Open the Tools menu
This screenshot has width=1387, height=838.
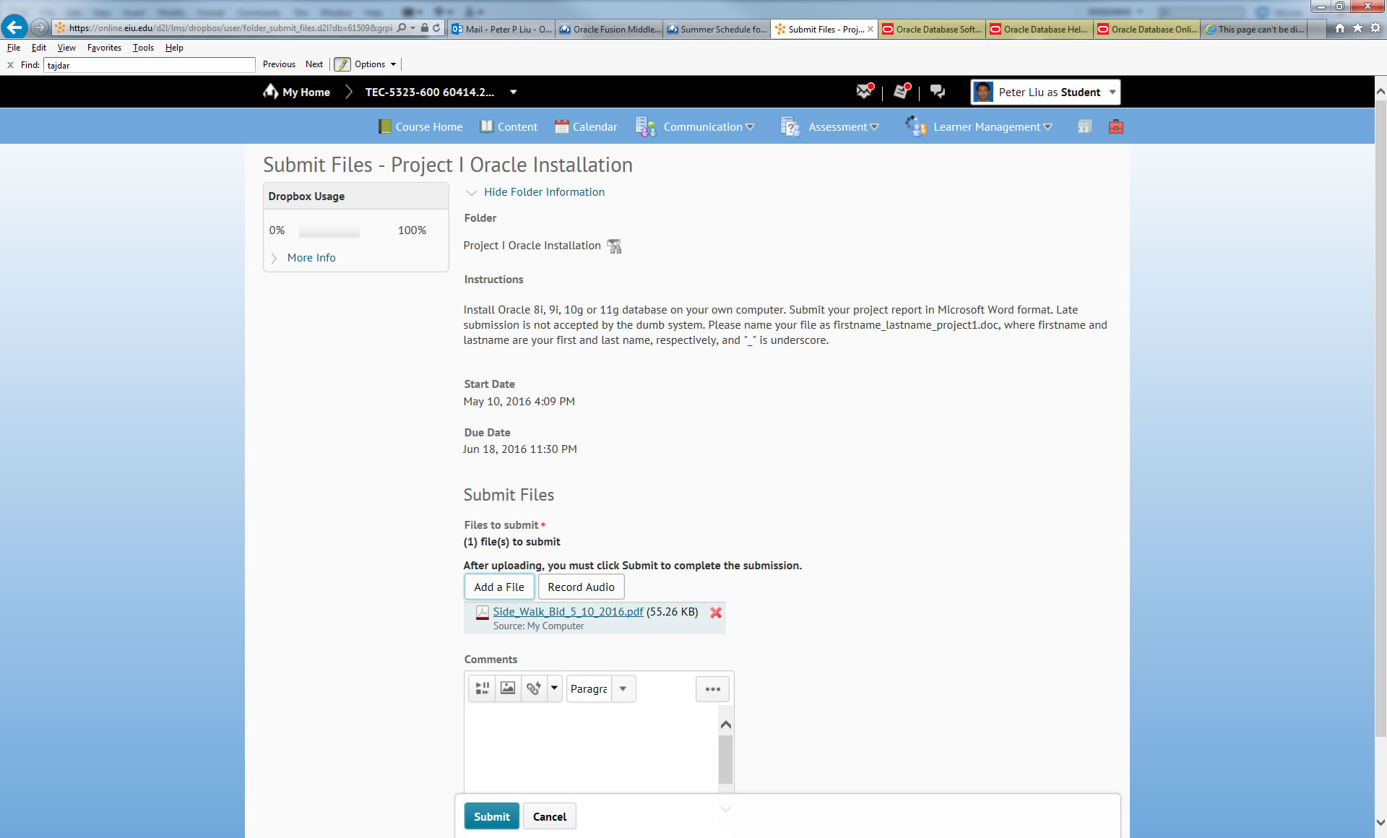143,48
